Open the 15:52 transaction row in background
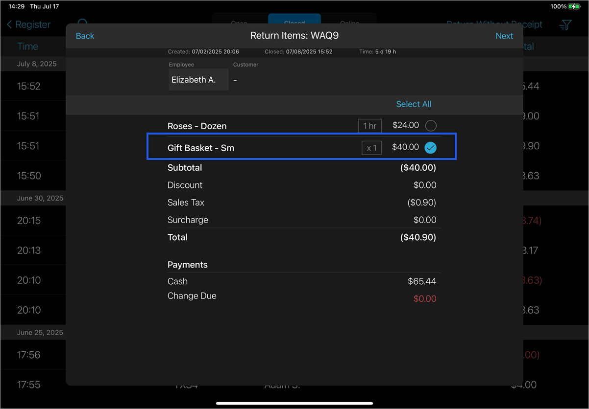 click(33, 86)
